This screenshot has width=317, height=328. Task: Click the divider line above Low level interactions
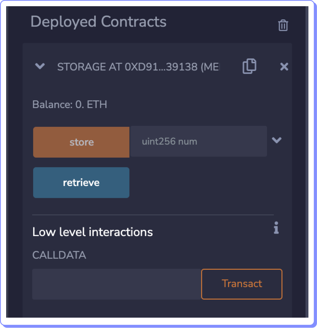click(x=153, y=215)
